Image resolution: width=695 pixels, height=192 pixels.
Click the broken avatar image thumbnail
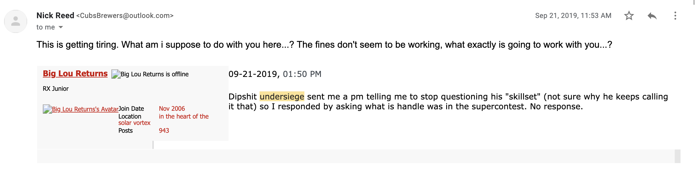[x=47, y=109]
